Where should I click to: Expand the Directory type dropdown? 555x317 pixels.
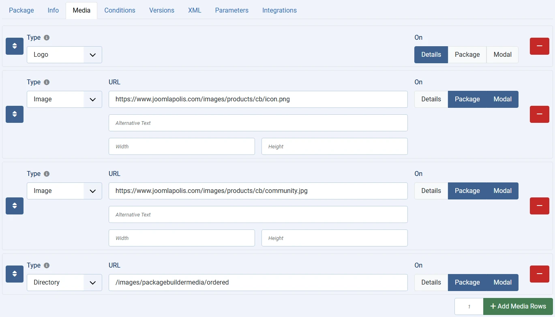[64, 283]
